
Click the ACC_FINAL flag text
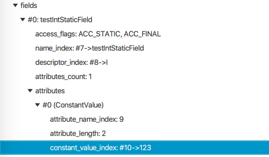coord(142,34)
